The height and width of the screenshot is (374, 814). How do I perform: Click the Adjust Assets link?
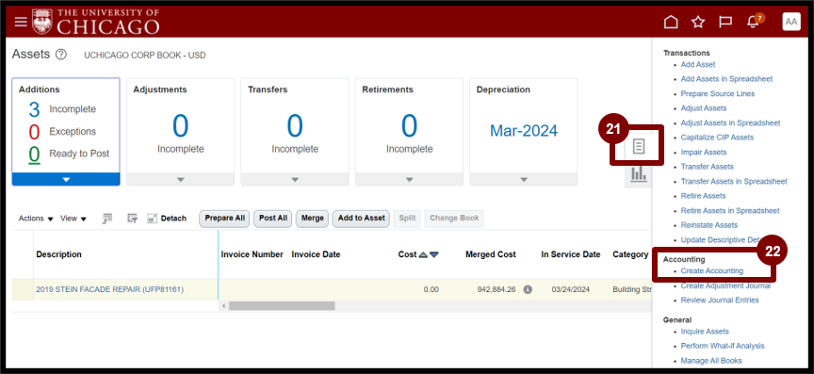(x=704, y=108)
